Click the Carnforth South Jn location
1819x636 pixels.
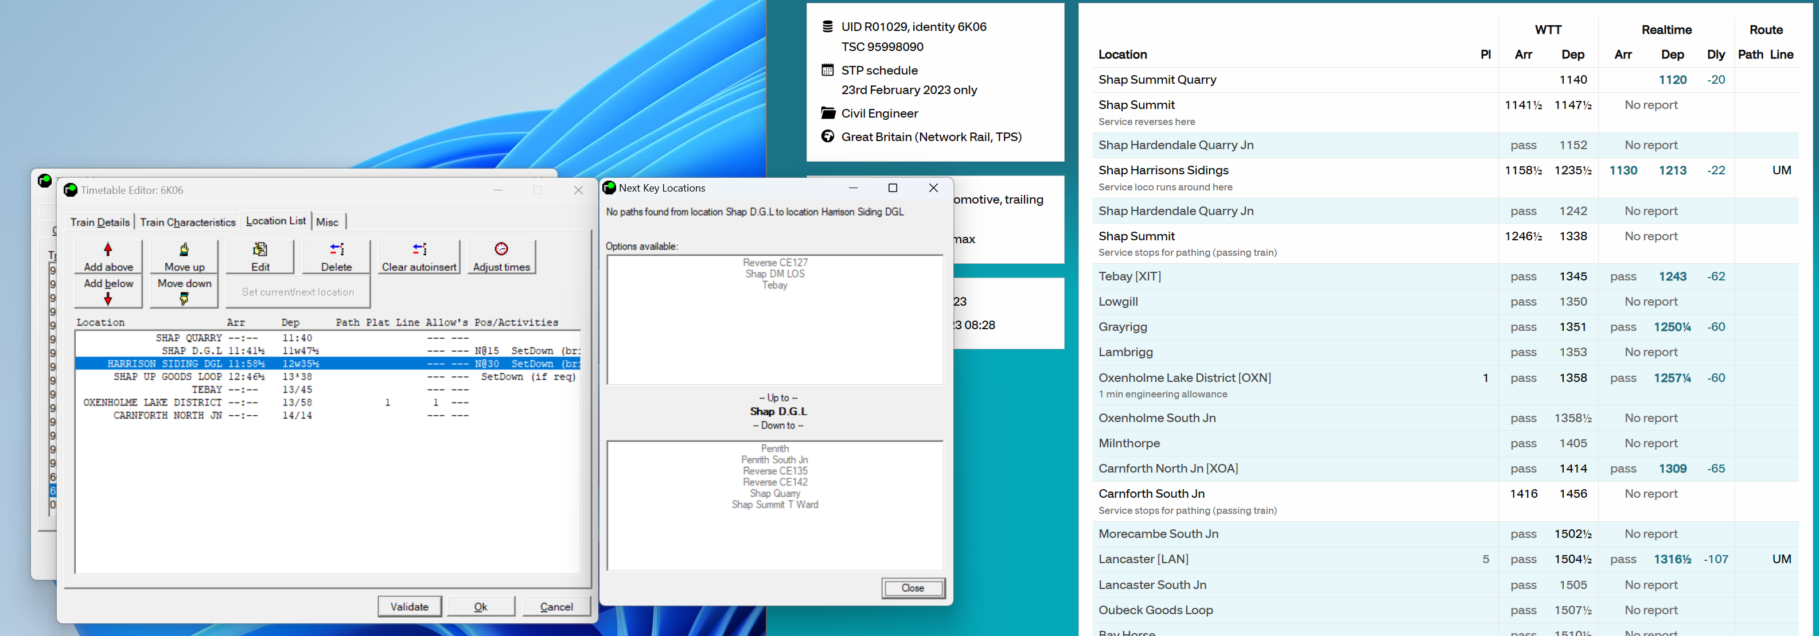point(1151,493)
